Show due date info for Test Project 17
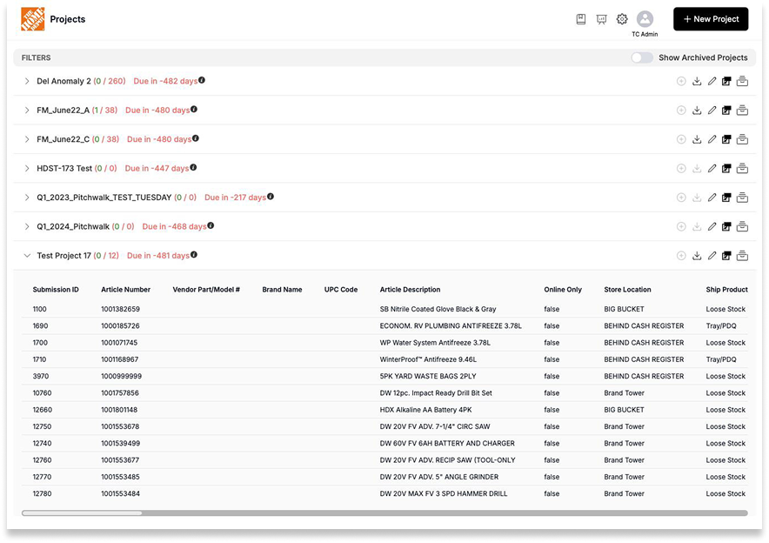This screenshot has width=769, height=543. coord(194,255)
